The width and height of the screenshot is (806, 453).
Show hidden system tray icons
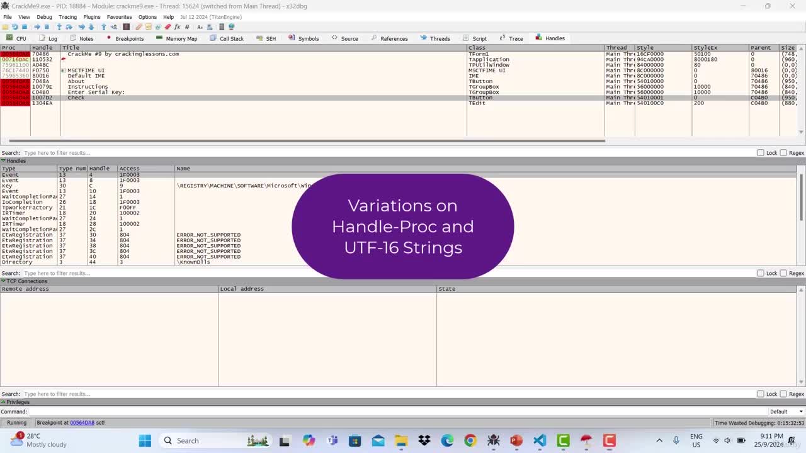pos(659,440)
